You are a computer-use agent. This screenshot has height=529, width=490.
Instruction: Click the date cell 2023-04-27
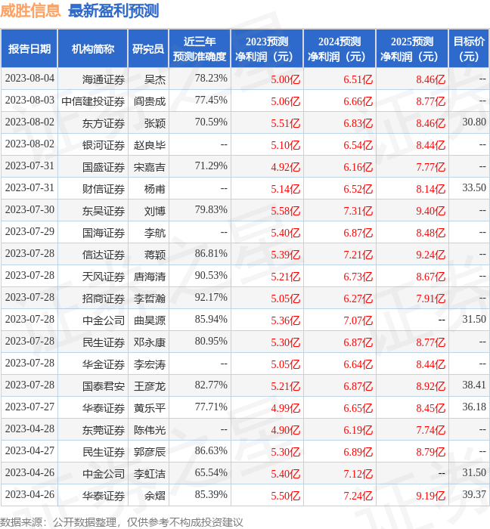(29, 451)
